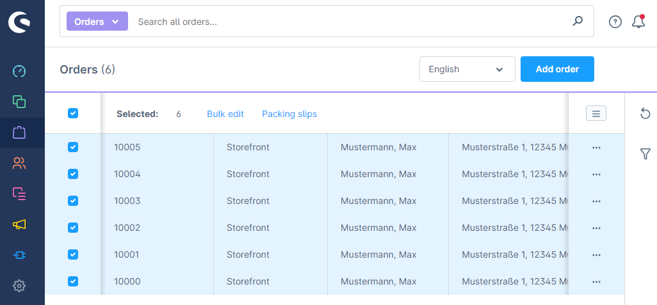Open the help question mark icon

[615, 22]
